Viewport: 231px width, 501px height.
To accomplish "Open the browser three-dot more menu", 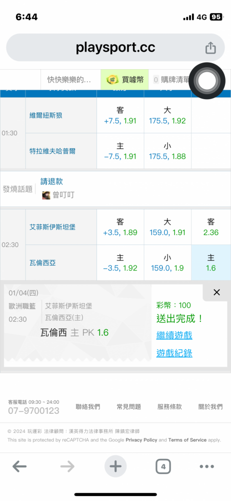I will click(x=207, y=467).
